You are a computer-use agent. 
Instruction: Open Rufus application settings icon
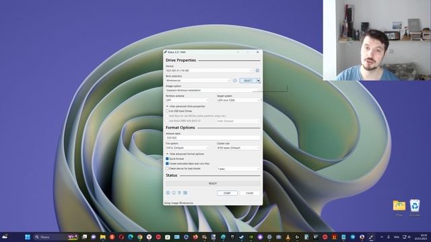[180, 193]
